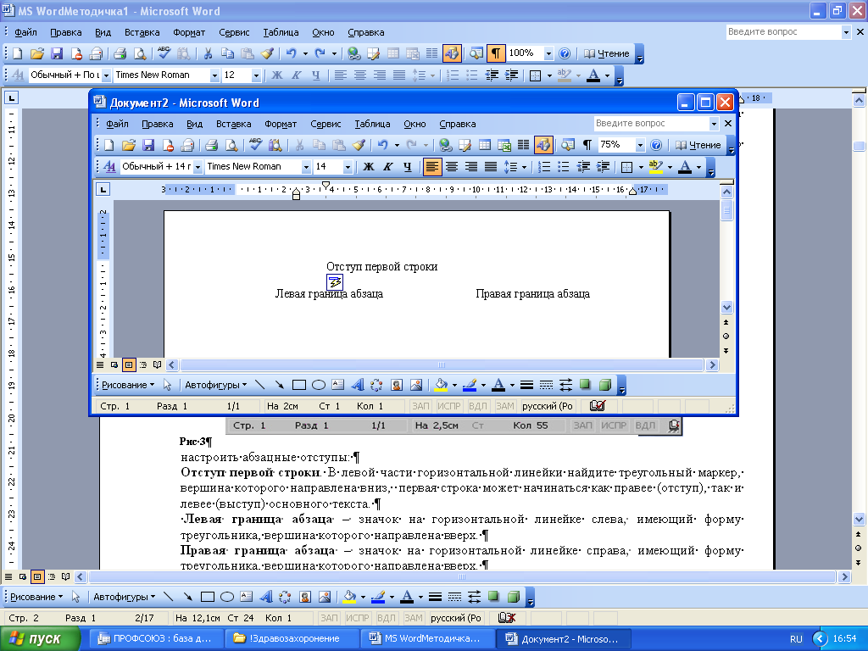
Task: Open Таблица menu in Документ2 window
Action: click(373, 124)
